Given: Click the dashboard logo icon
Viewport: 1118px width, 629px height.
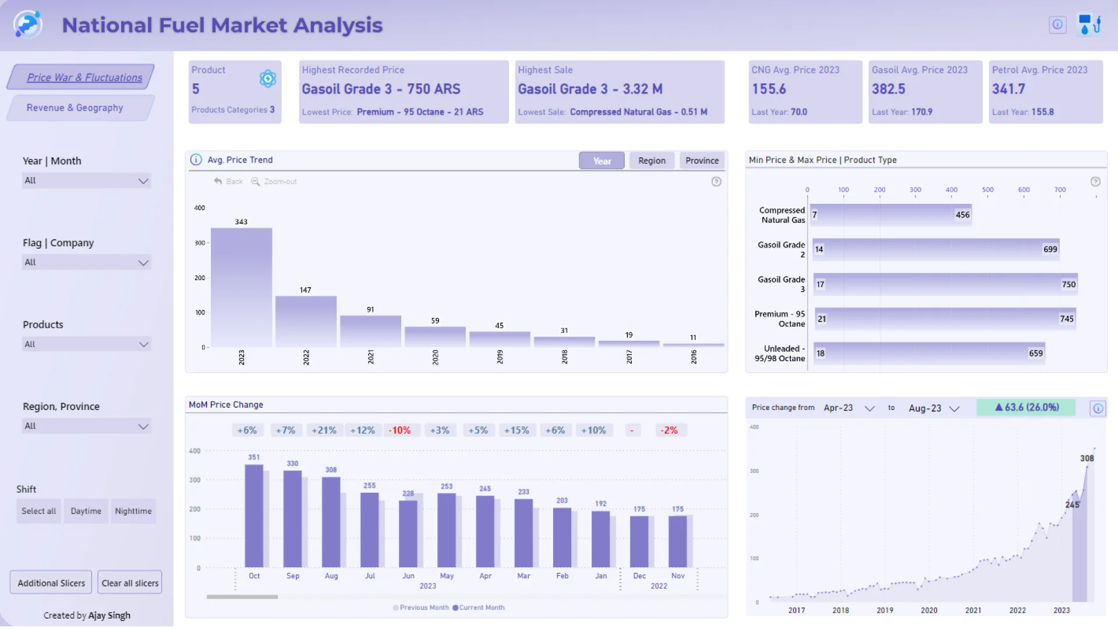Looking at the screenshot, I should pyautogui.click(x=27, y=24).
